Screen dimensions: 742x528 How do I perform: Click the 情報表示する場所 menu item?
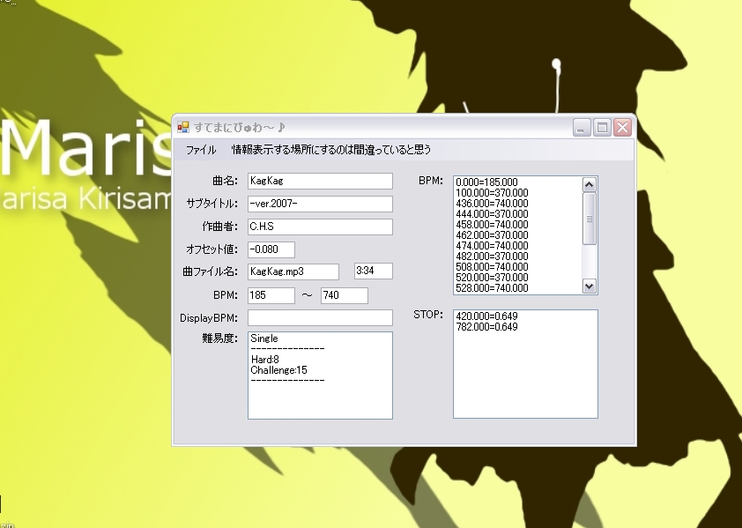(331, 150)
